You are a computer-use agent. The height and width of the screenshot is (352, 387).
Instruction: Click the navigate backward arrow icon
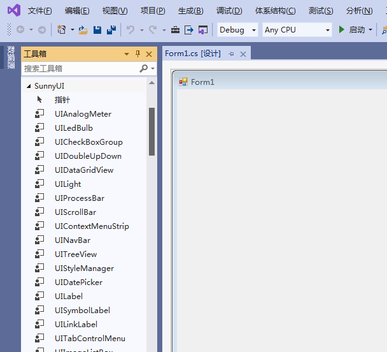pos(20,30)
